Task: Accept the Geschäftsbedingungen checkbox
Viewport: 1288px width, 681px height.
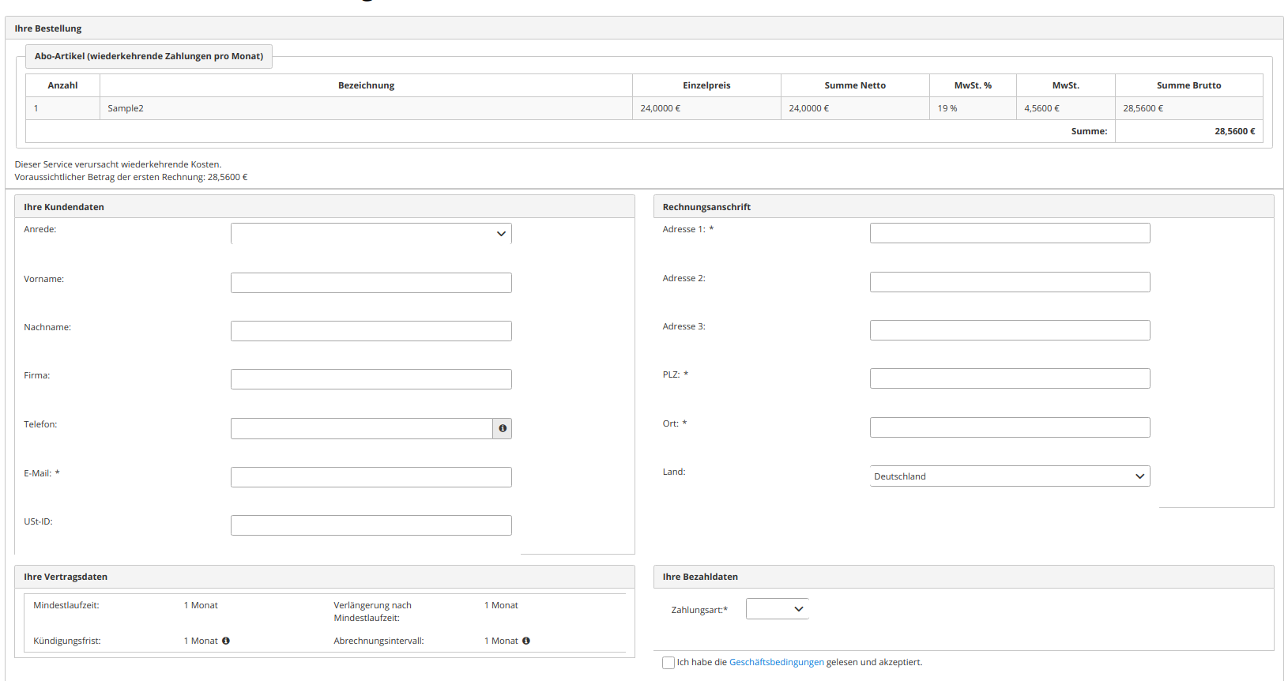Action: 668,663
